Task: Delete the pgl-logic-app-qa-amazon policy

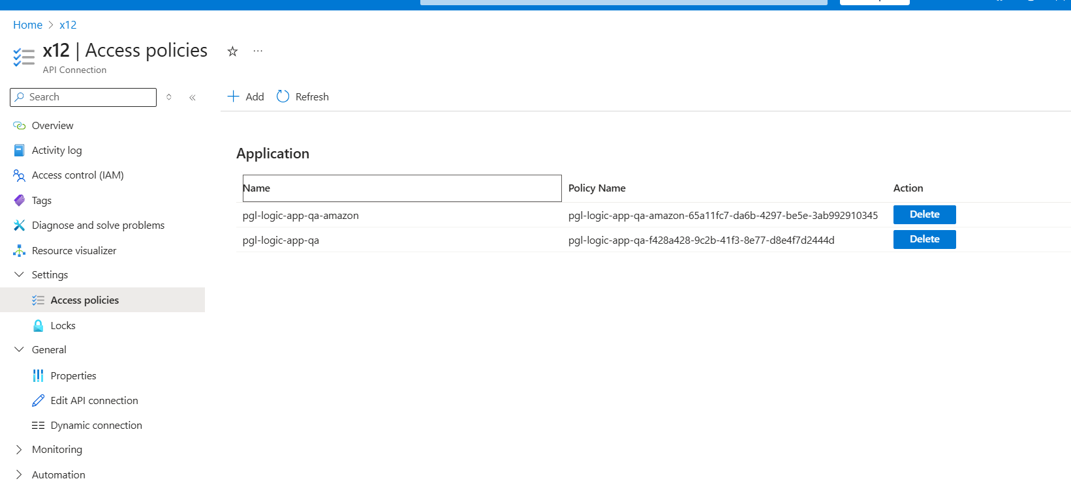Action: point(924,214)
